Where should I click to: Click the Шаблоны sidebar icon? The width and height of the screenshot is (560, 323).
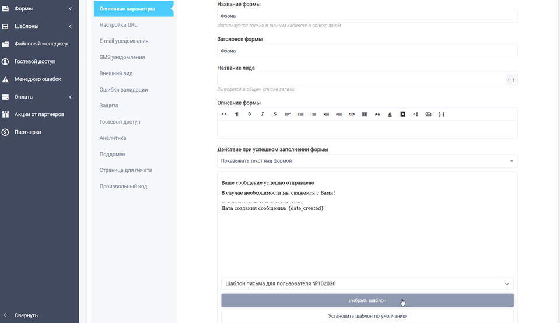[x=5, y=26]
